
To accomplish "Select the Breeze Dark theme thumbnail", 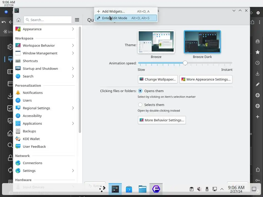I will (x=202, y=42).
